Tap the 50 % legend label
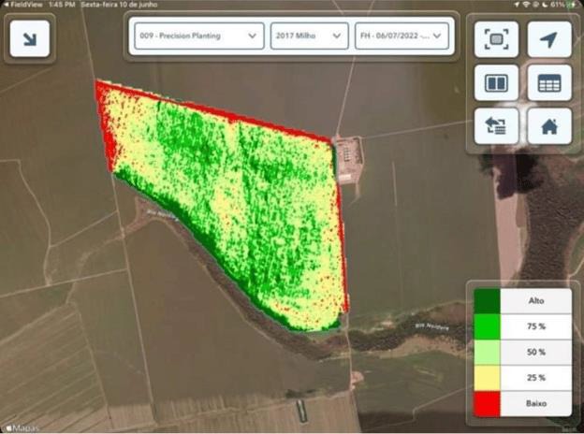The image size is (584, 434). [535, 353]
